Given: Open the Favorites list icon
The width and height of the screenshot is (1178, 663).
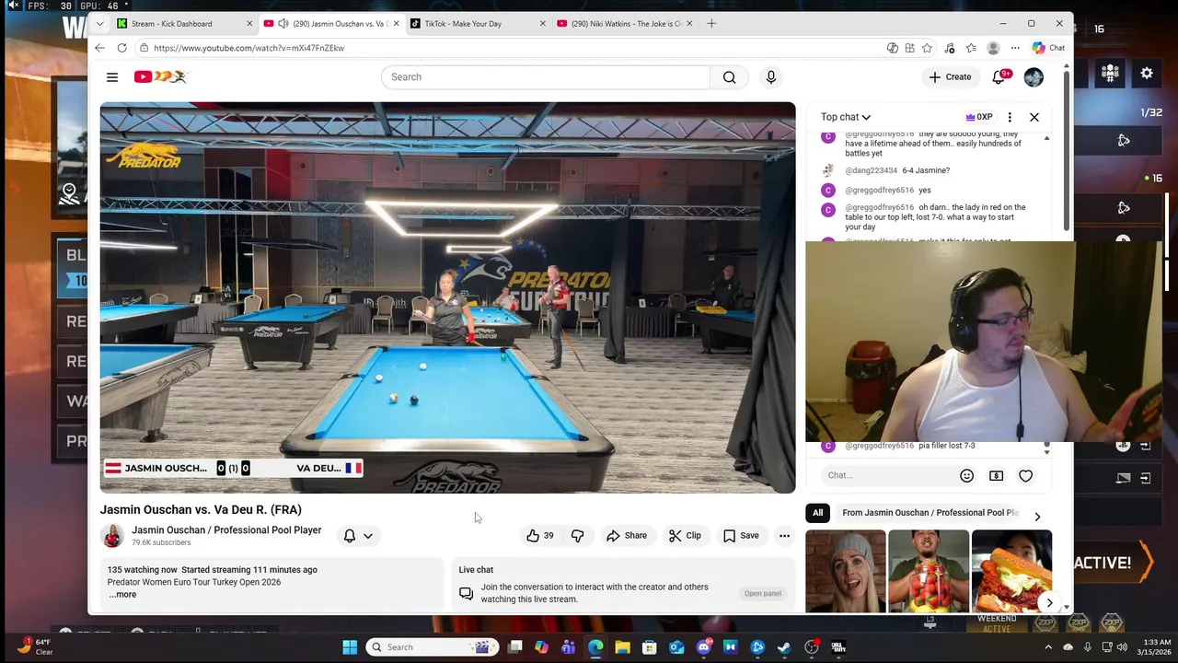Looking at the screenshot, I should (x=971, y=48).
